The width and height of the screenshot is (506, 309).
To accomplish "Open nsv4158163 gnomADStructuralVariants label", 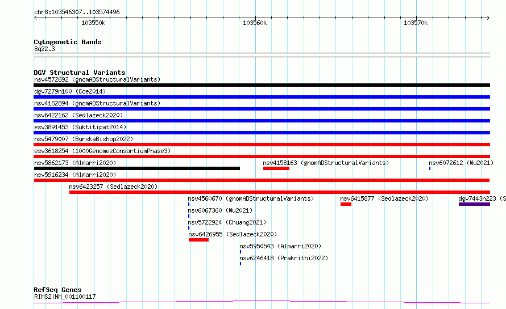I will click(326, 163).
